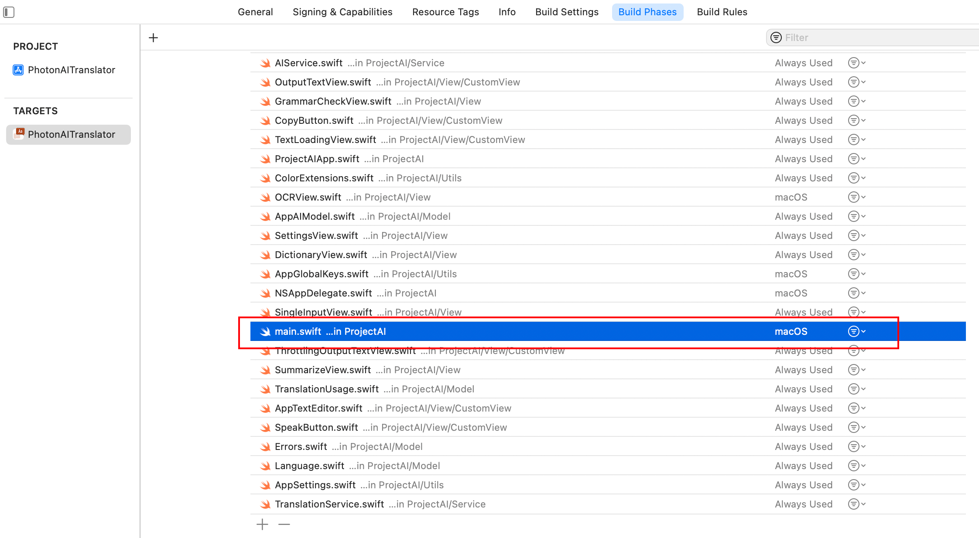This screenshot has width=979, height=538.
Task: Change Always Used setting on SettingsView.swift
Action: [x=803, y=235]
